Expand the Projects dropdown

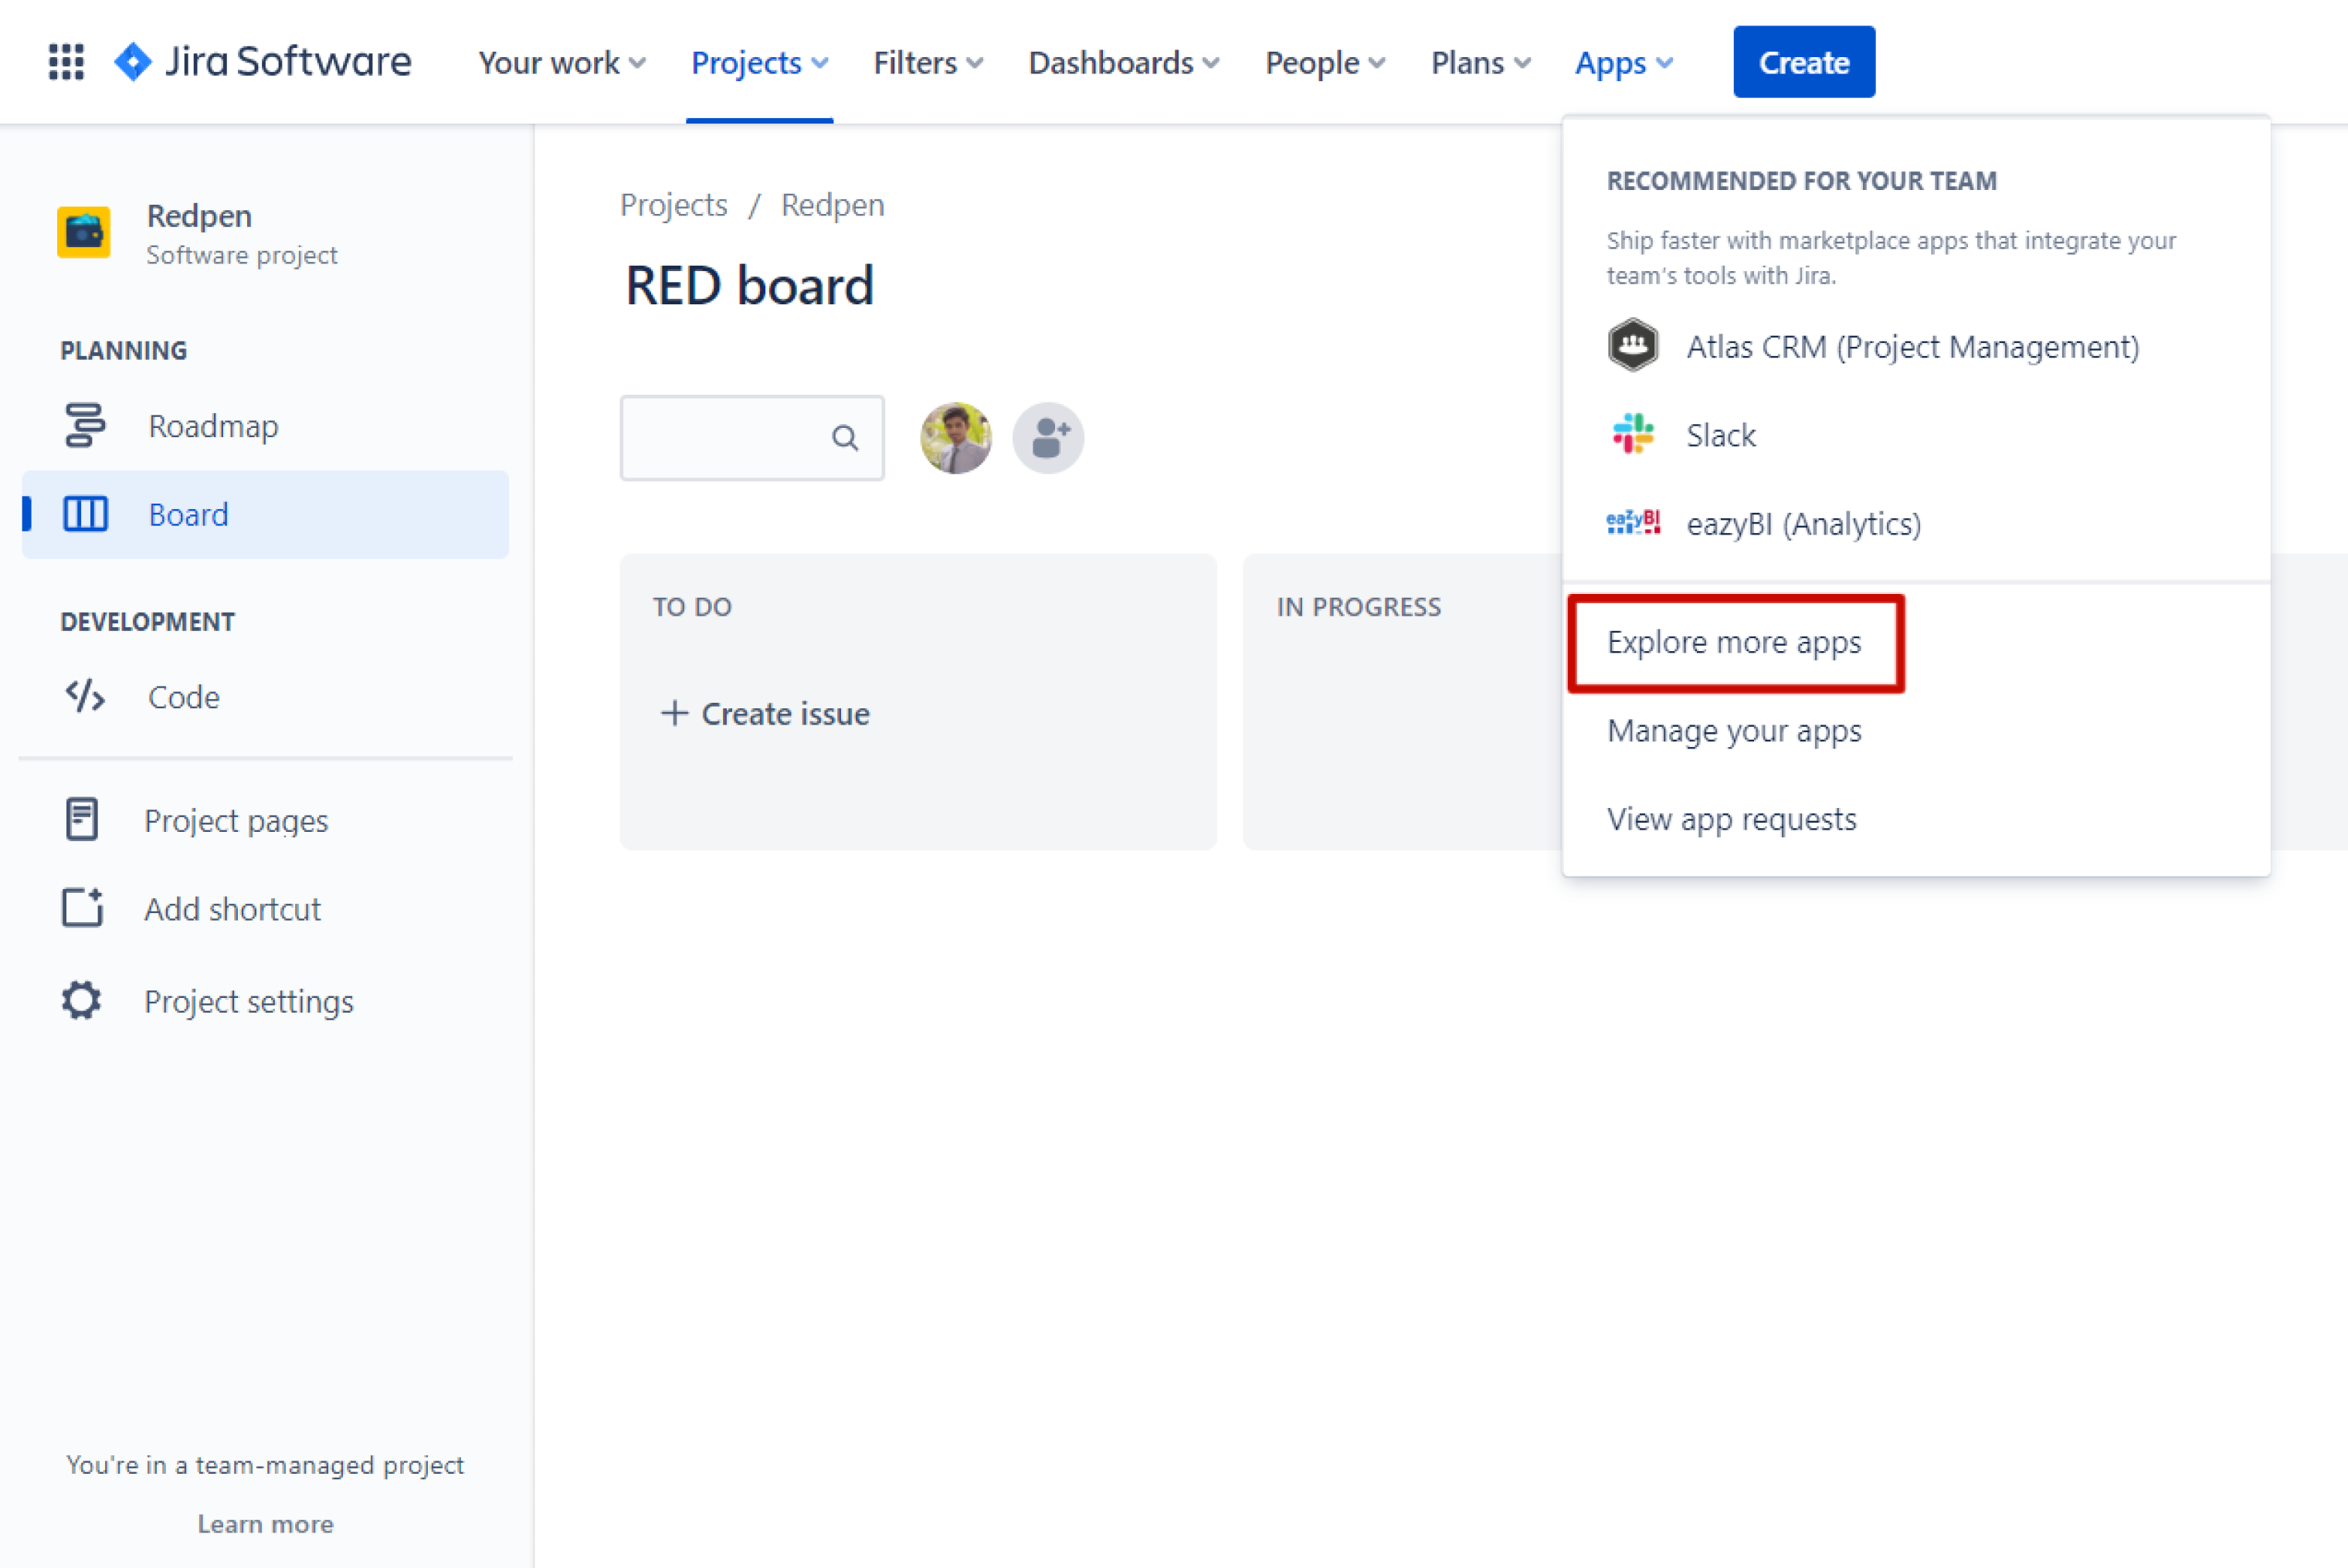click(760, 62)
